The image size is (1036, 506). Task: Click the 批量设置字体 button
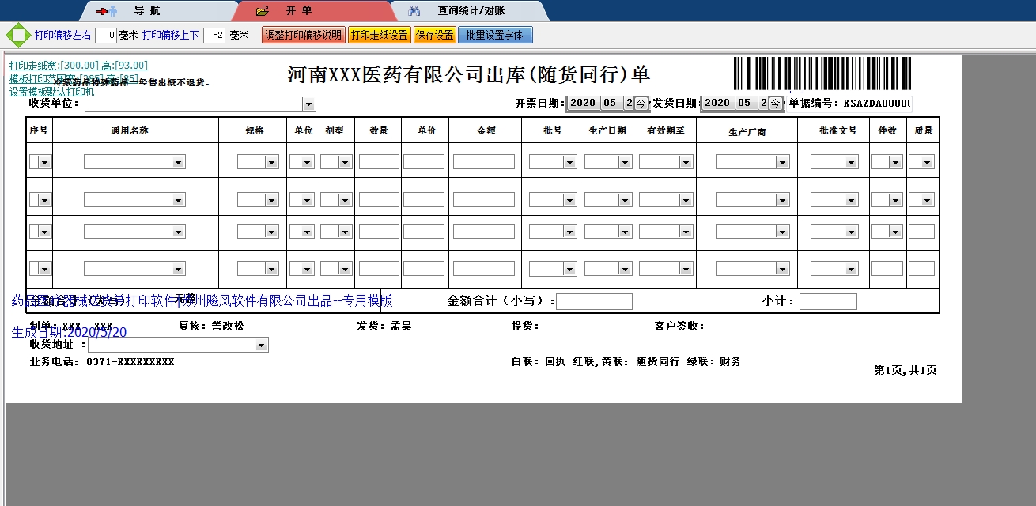click(x=495, y=36)
